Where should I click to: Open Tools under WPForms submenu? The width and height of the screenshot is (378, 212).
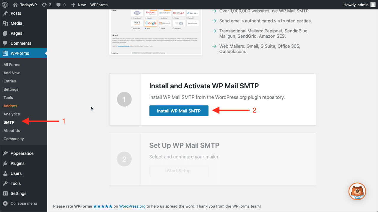8,97
